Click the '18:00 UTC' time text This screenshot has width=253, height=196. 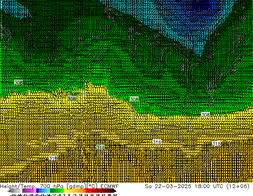click(x=209, y=186)
